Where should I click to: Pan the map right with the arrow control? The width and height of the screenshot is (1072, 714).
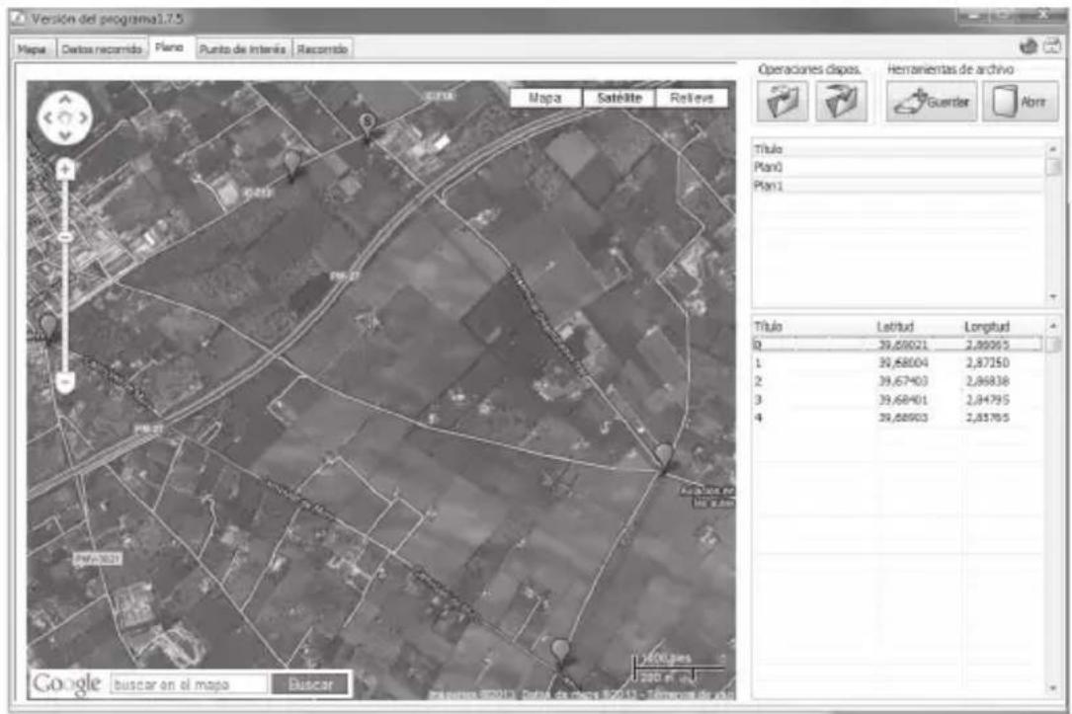(83, 118)
